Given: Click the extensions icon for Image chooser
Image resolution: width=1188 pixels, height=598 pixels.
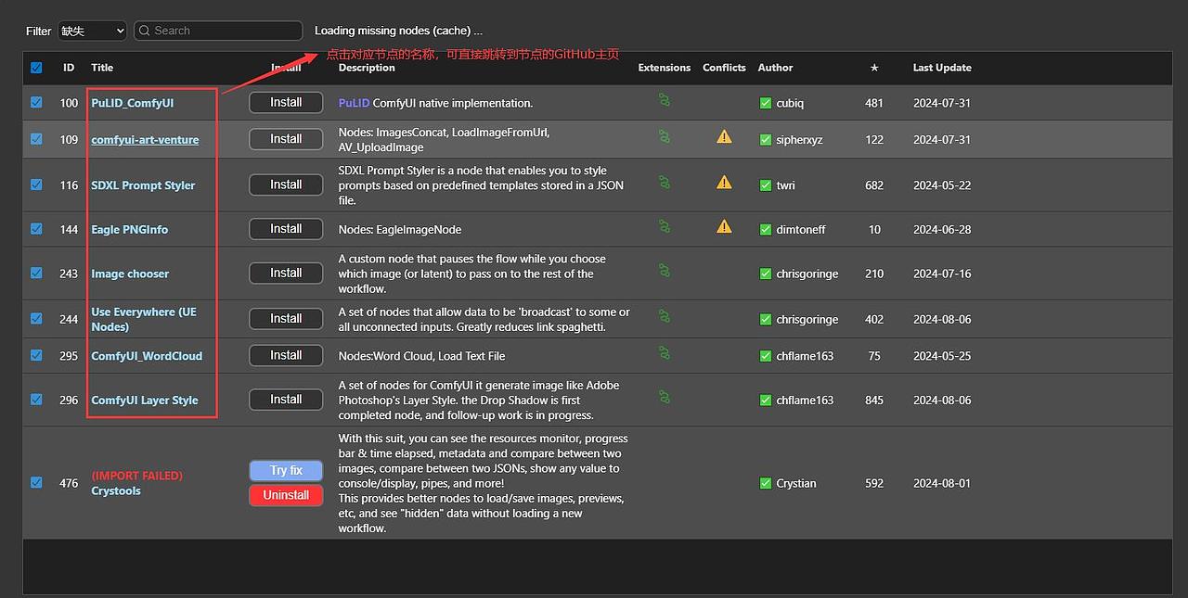Looking at the screenshot, I should click(665, 271).
